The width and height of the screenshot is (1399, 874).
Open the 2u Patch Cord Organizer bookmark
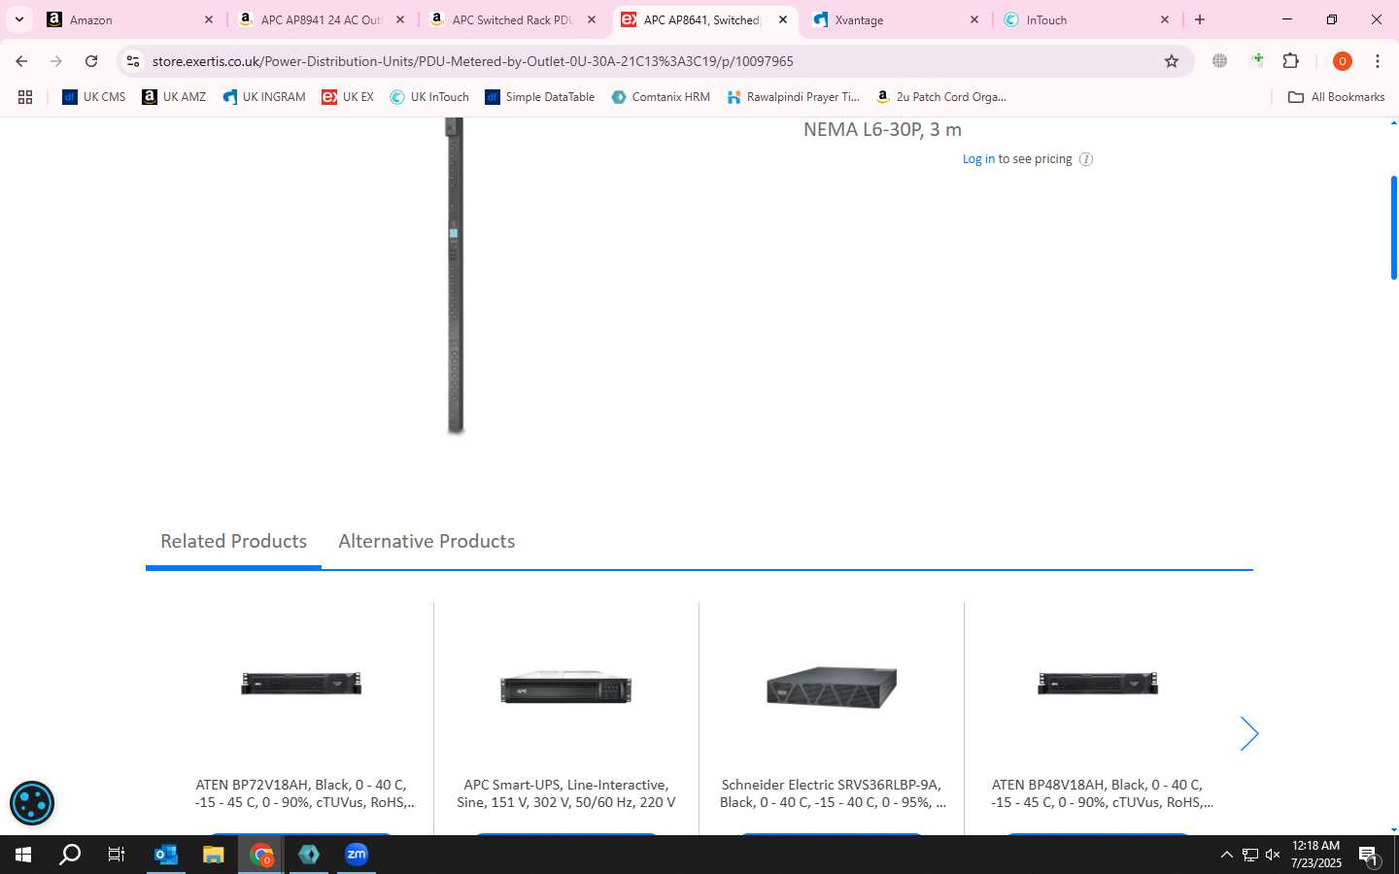coord(940,97)
